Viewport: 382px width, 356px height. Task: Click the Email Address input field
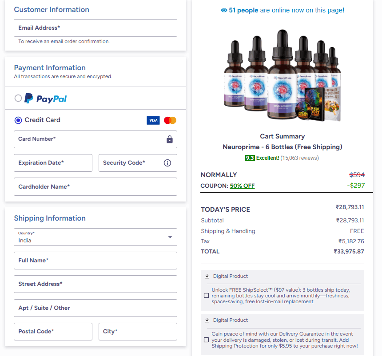pyautogui.click(x=95, y=28)
